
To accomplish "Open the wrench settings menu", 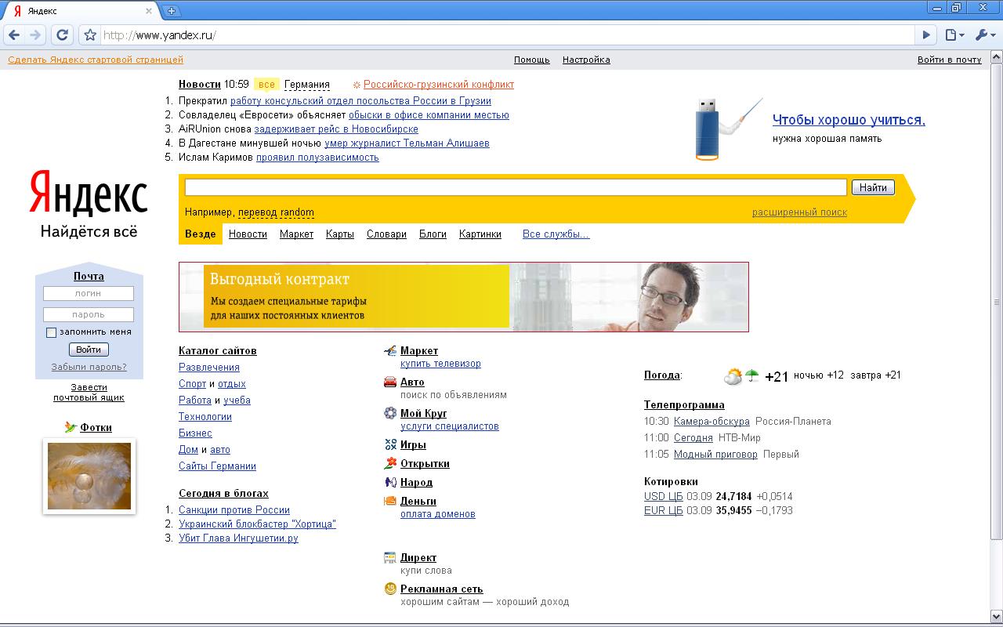I will [984, 35].
